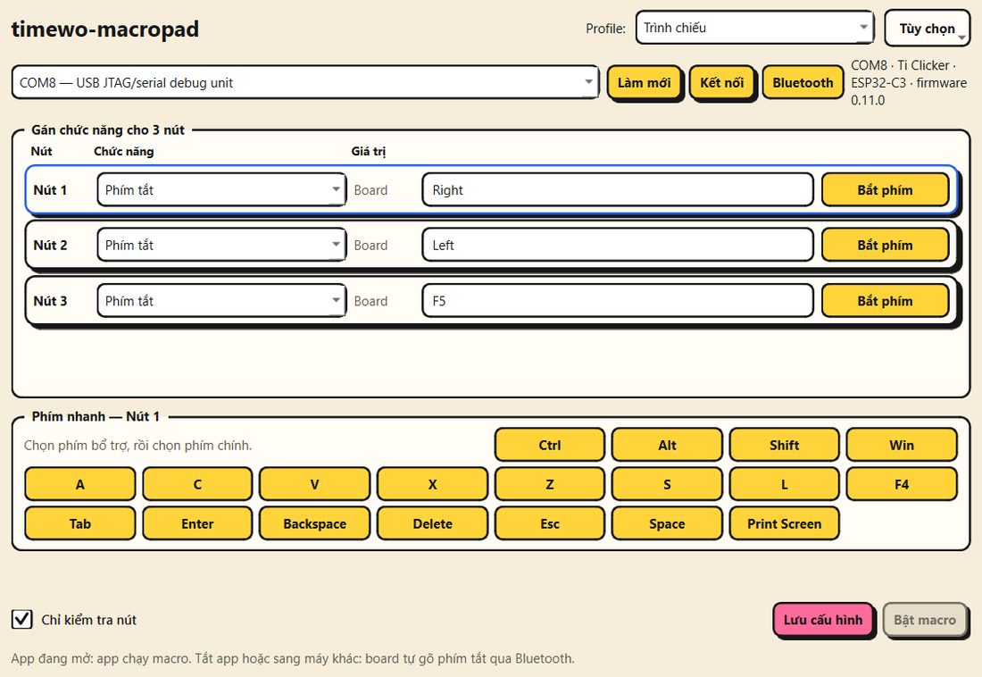This screenshot has width=982, height=677.
Task: Click the Làm mới refresh button
Action: tap(644, 83)
